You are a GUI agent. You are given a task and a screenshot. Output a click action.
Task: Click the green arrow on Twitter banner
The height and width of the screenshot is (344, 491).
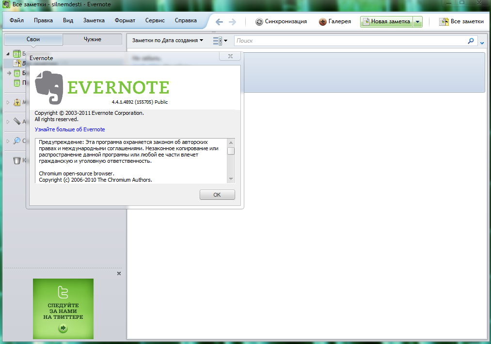[x=63, y=328]
